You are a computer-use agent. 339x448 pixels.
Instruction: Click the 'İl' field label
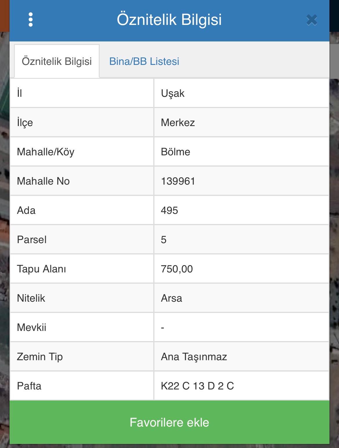pos(19,93)
